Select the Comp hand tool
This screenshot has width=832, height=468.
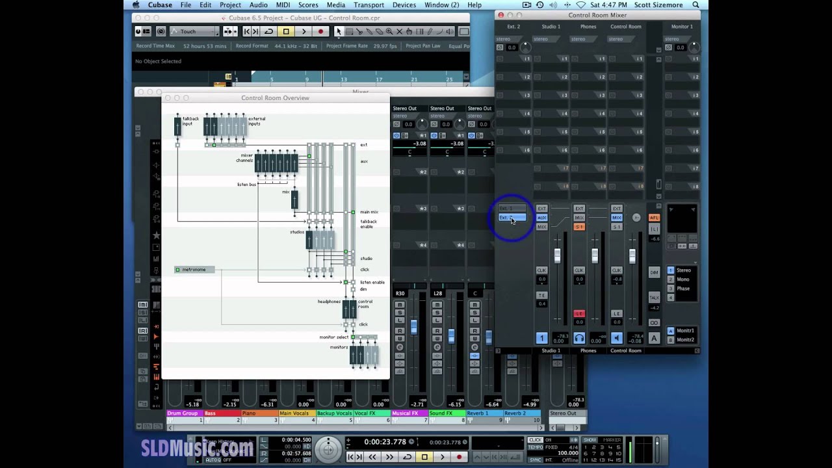(409, 31)
